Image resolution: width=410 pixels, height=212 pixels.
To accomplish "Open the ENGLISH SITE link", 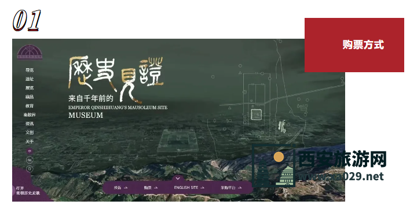I will [189, 188].
